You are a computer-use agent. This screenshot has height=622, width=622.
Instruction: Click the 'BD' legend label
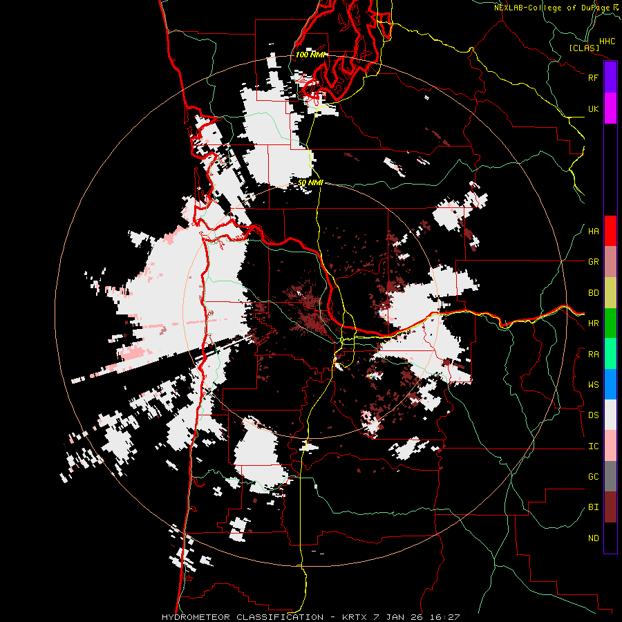pos(593,293)
